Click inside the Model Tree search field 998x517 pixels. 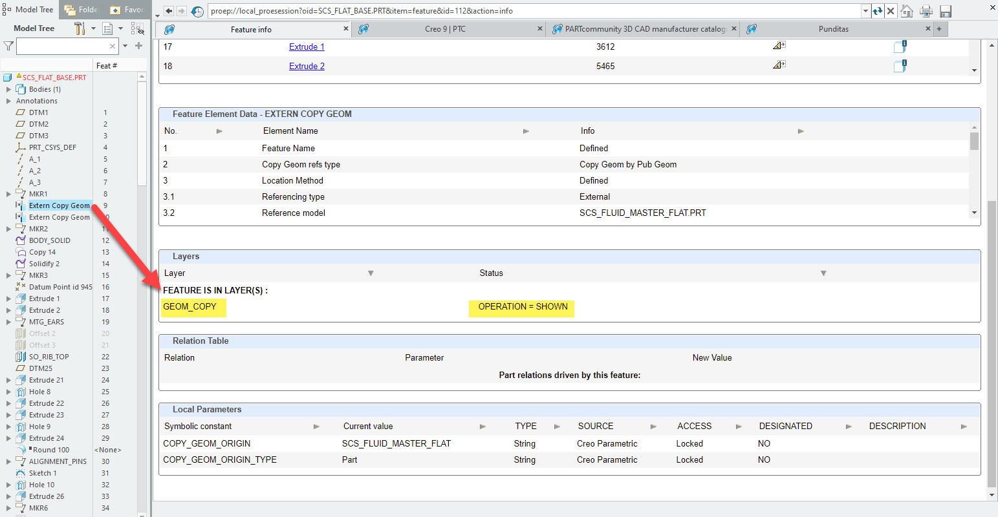point(65,46)
